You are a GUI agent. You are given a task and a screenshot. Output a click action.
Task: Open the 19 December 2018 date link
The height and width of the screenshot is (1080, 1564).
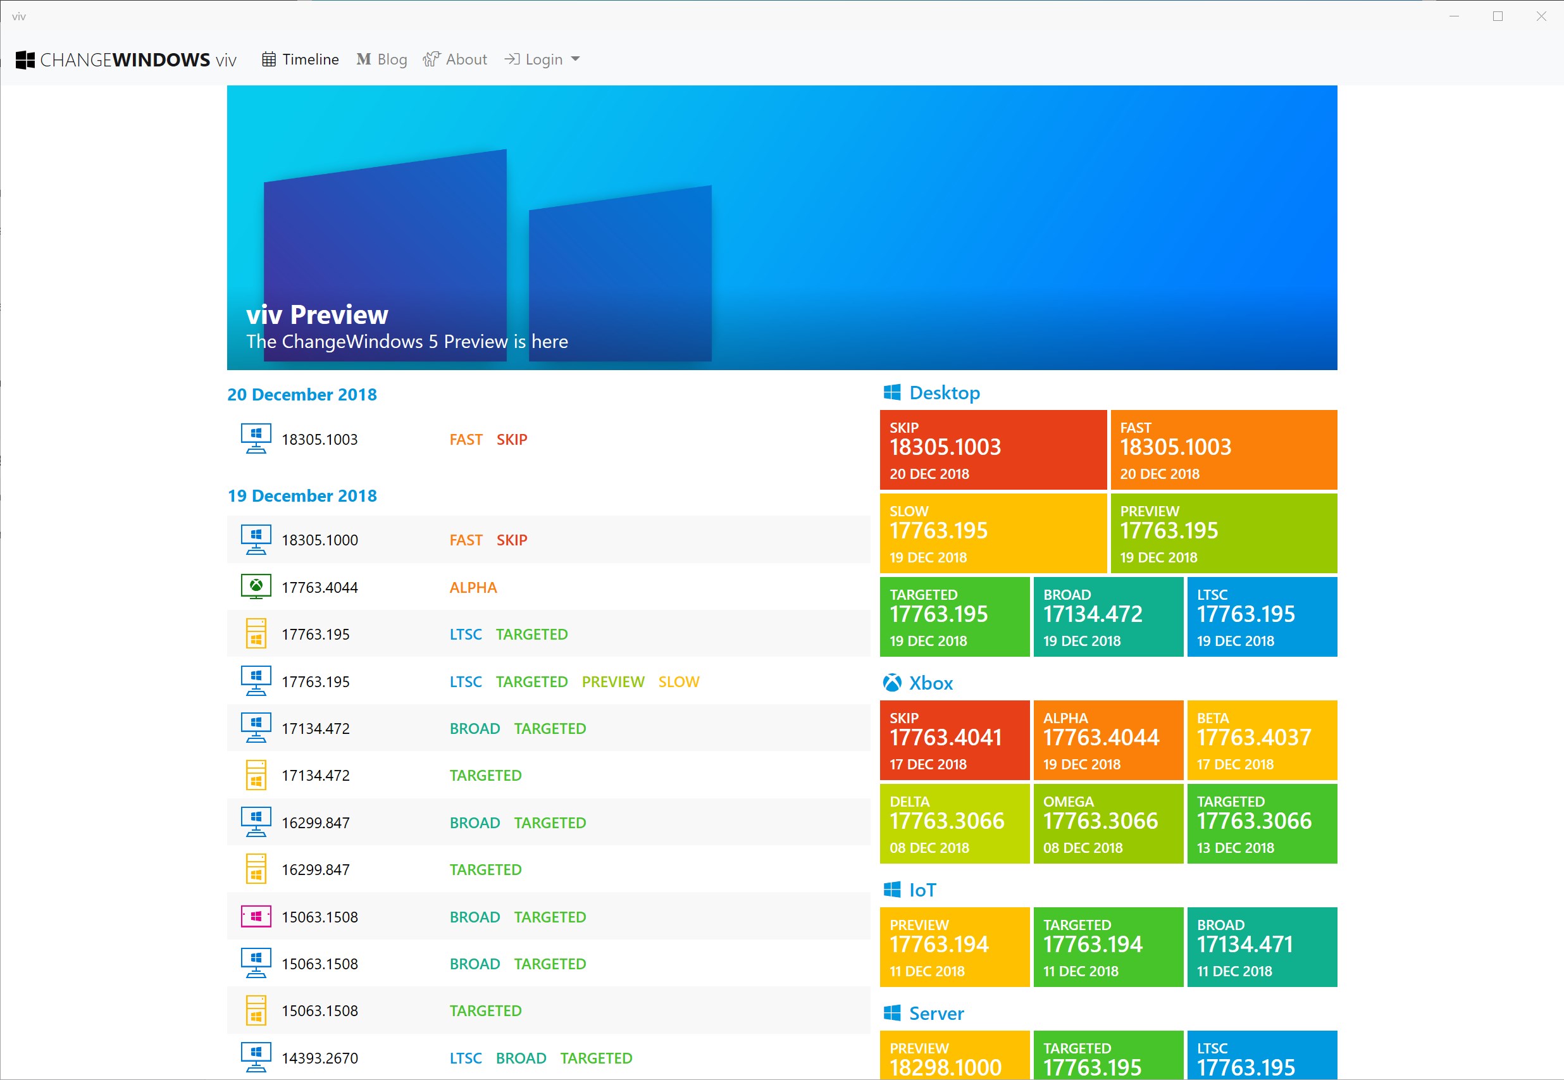[302, 495]
